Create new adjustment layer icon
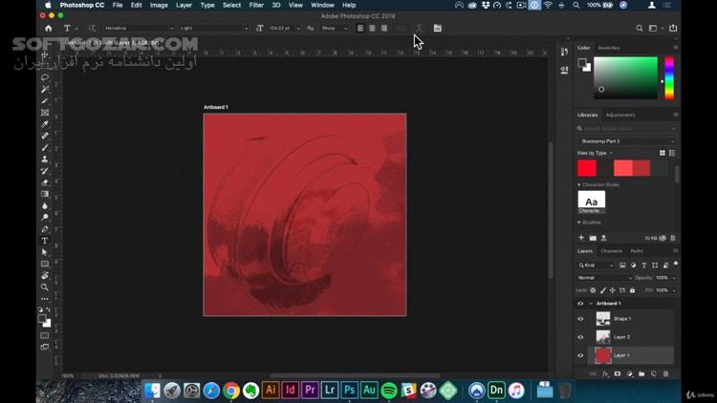The width and height of the screenshot is (717, 403). (630, 373)
